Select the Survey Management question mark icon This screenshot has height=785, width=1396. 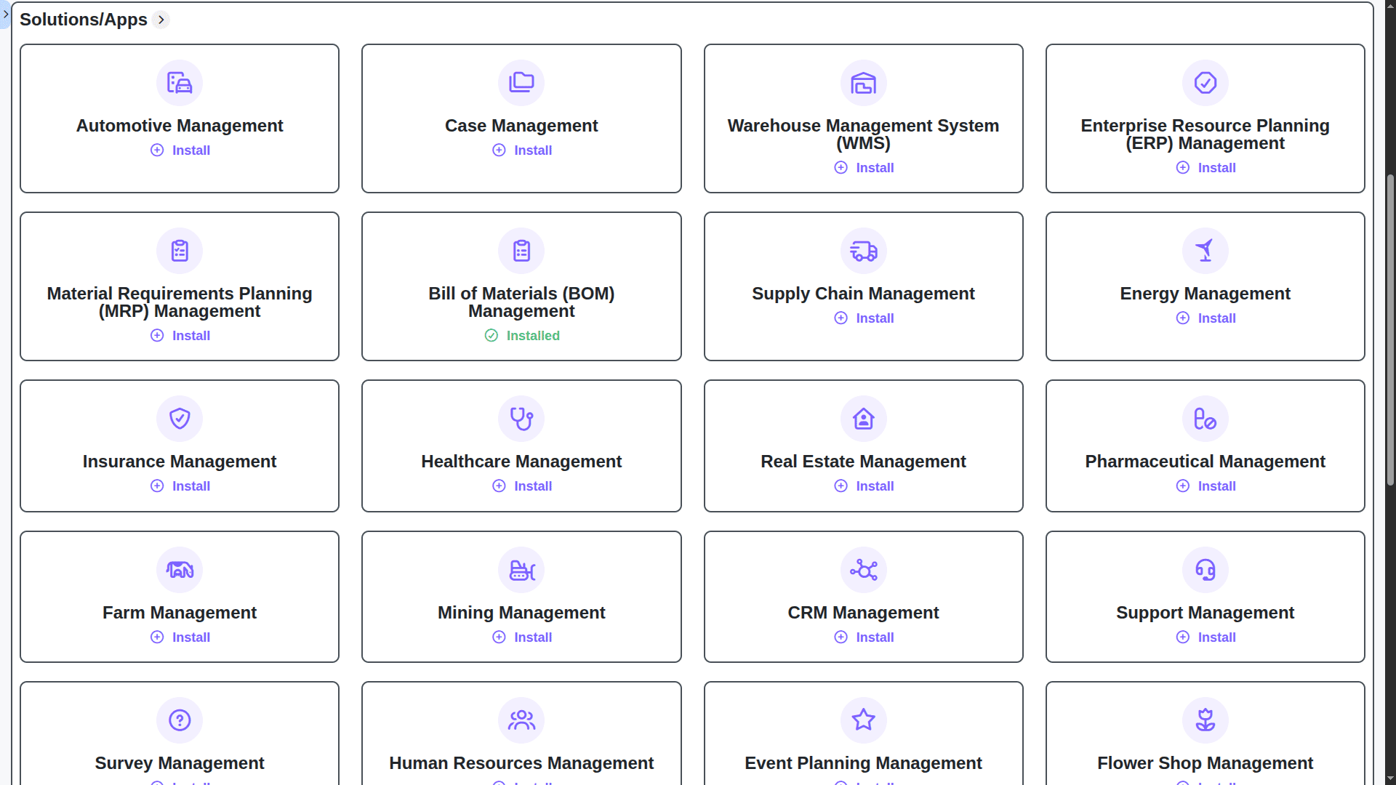pos(180,720)
